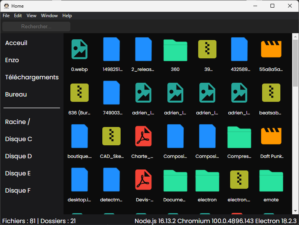Open the Help menu
This screenshot has height=225, width=299.
coord(67,16)
